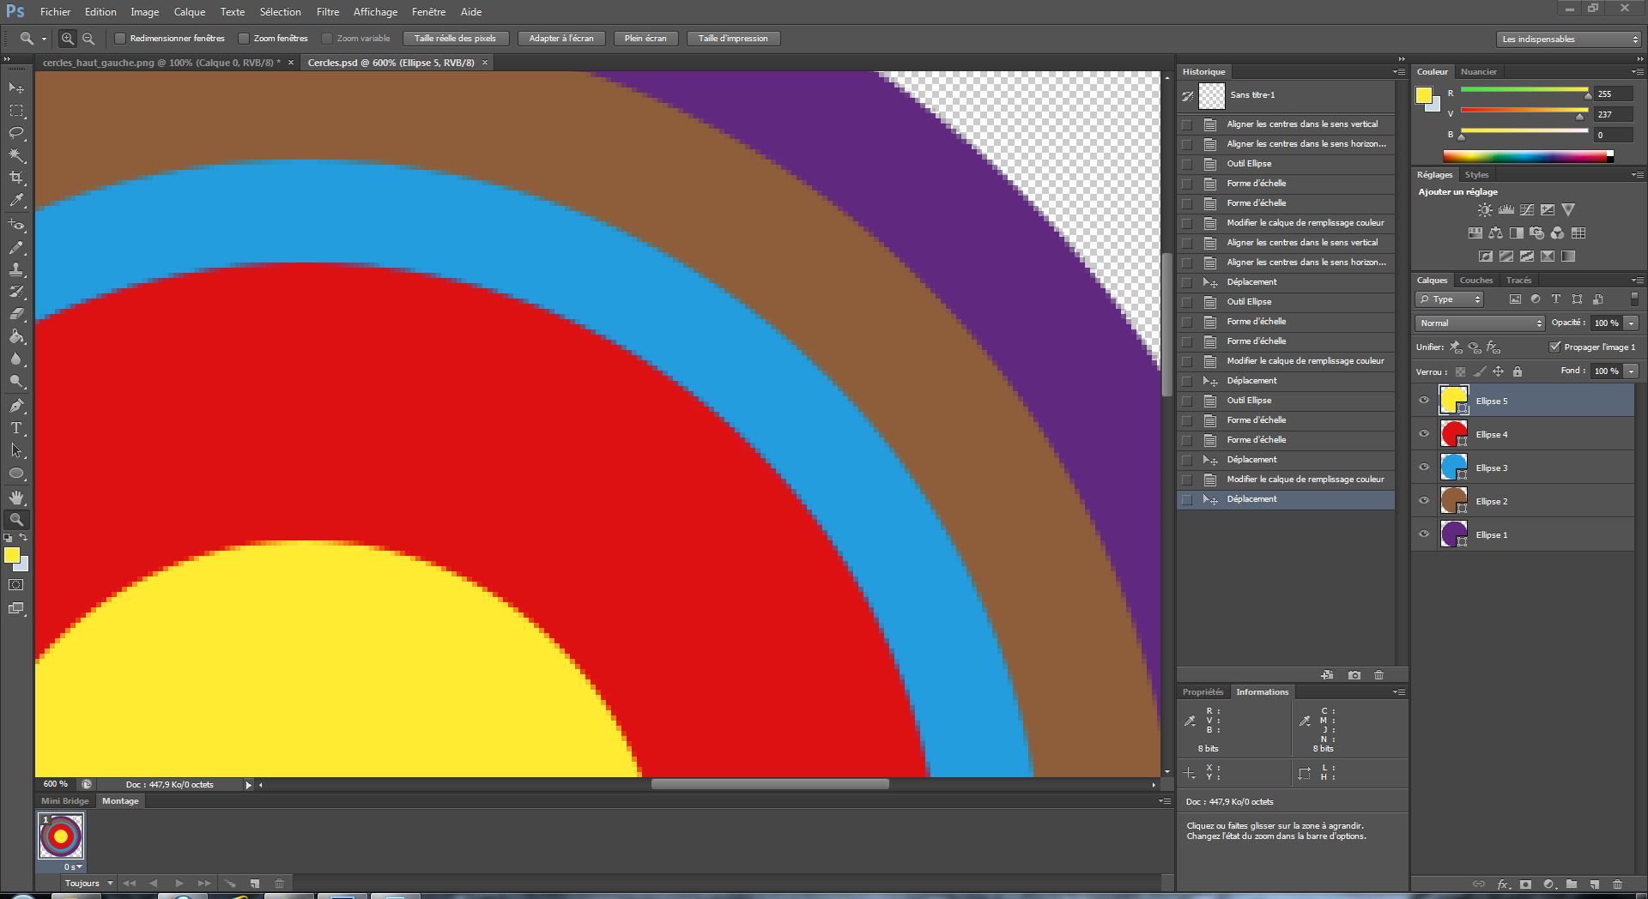This screenshot has width=1648, height=899.
Task: Select the Magic Wand tool
Action: click(16, 155)
